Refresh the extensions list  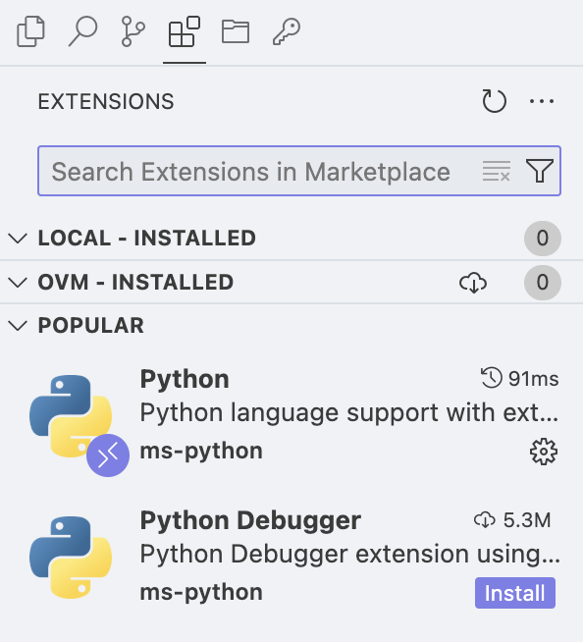pyautogui.click(x=494, y=101)
